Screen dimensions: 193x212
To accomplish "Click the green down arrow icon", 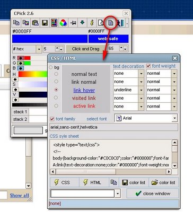I will pos(82,23).
